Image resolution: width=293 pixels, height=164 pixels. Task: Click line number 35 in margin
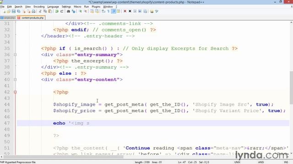pyautogui.click(x=7, y=48)
